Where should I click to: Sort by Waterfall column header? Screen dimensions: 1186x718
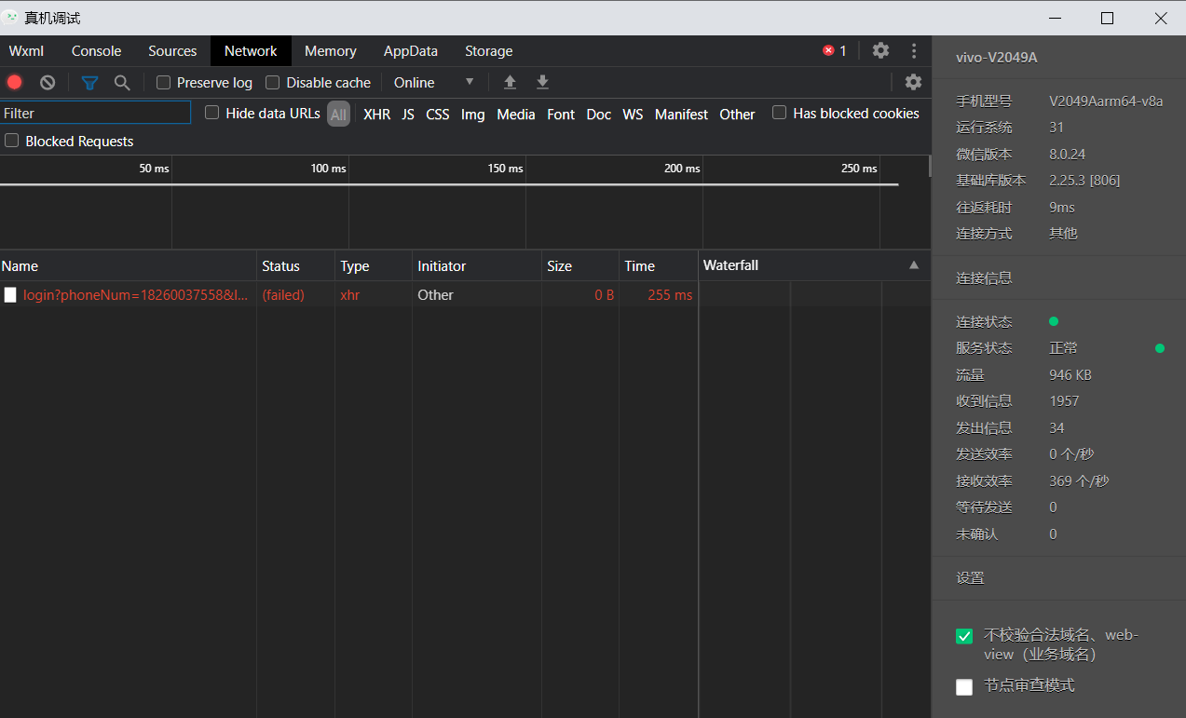pyautogui.click(x=813, y=265)
